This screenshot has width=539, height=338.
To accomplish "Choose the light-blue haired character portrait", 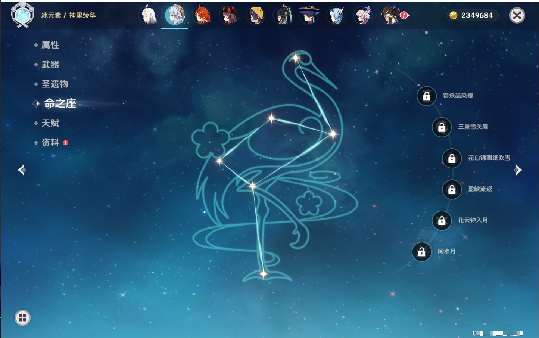I will click(x=336, y=15).
